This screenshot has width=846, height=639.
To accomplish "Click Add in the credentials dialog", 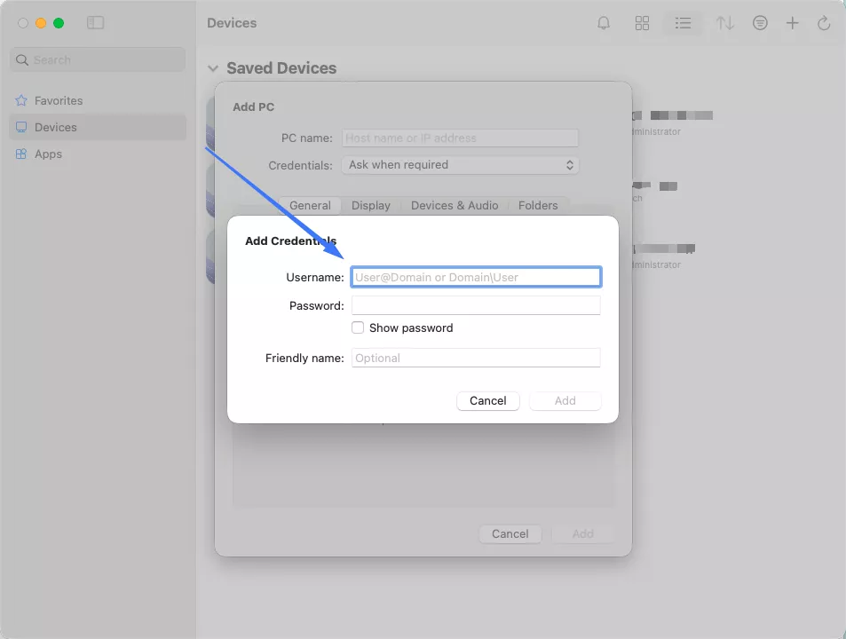I will pyautogui.click(x=565, y=401).
